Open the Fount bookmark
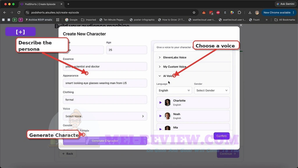 coord(254,20)
